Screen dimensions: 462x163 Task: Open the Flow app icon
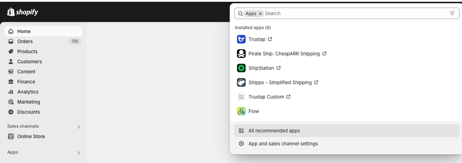(x=241, y=111)
